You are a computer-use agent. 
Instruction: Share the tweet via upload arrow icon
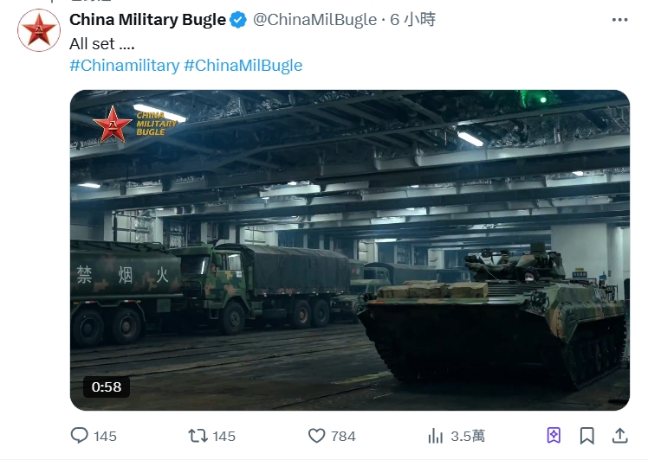619,436
